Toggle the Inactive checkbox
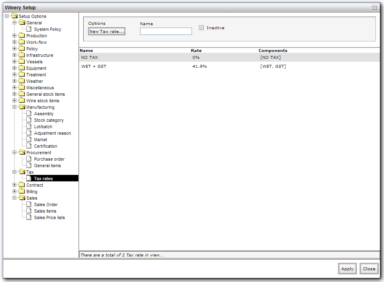The image size is (384, 282). tap(201, 28)
